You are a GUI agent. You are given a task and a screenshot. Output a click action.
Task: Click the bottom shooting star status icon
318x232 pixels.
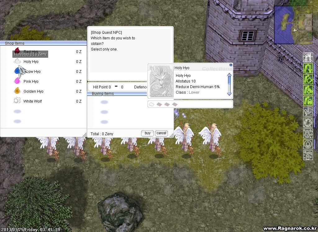coord(308,155)
